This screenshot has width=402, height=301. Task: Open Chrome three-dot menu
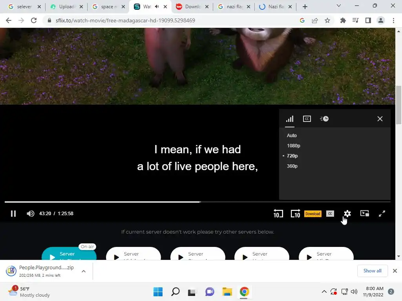(393, 20)
